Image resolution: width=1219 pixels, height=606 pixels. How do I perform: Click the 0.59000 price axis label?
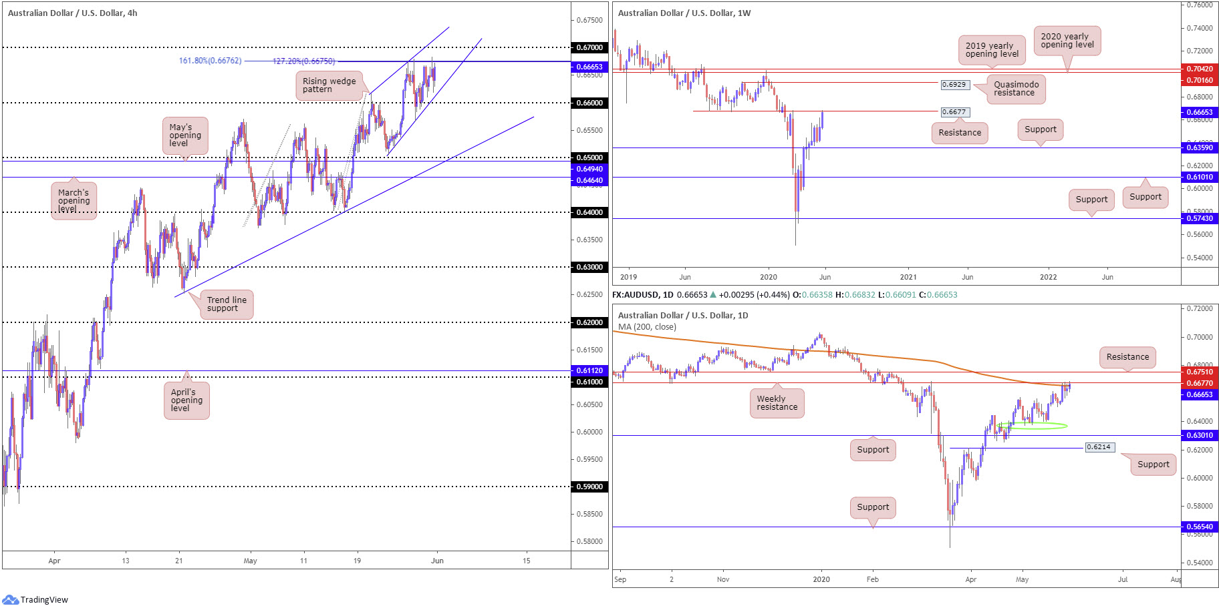coord(589,487)
